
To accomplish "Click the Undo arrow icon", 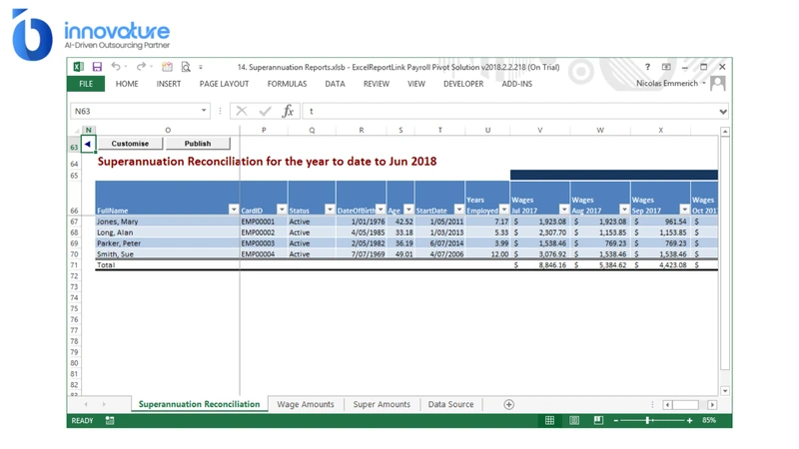I will click(x=116, y=67).
